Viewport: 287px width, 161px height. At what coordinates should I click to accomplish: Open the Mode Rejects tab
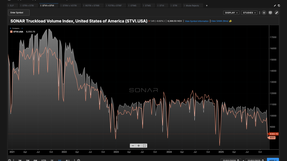[193, 6]
